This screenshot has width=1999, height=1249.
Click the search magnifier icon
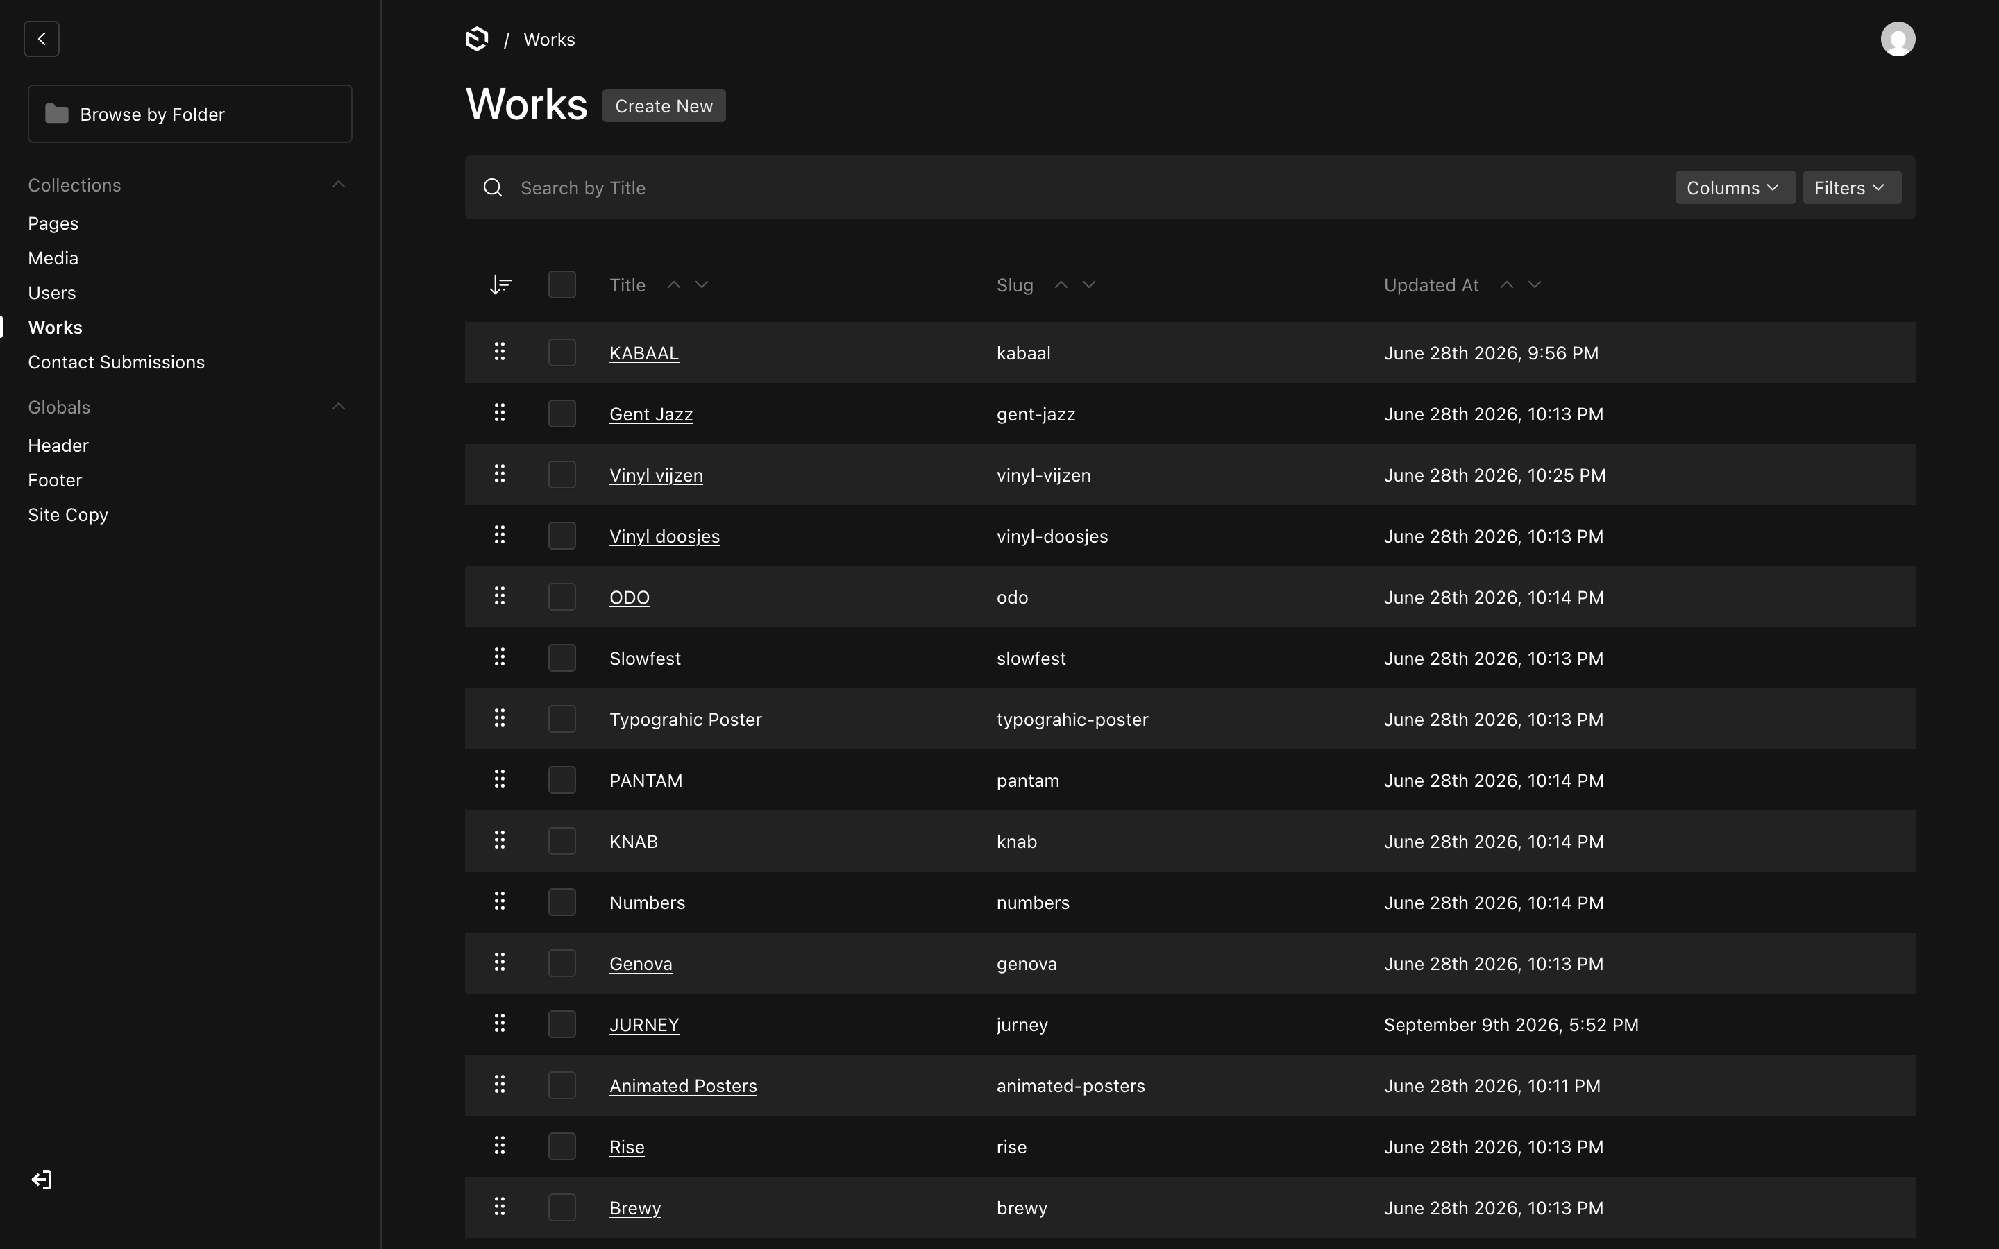[493, 187]
